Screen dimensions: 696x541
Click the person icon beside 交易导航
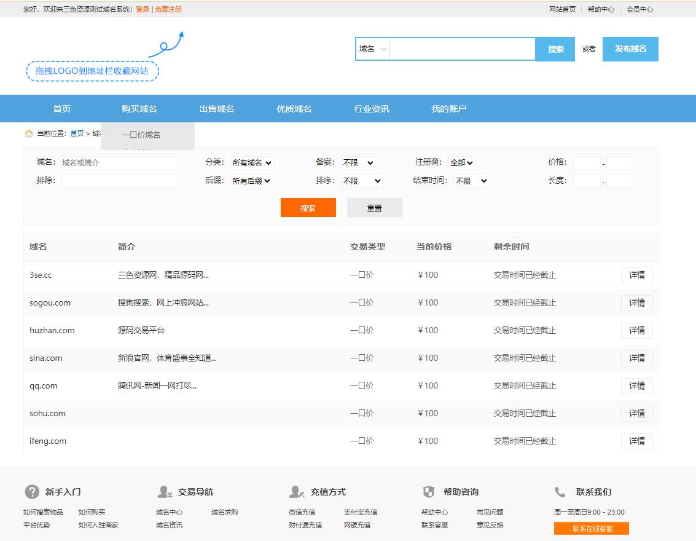click(x=163, y=491)
